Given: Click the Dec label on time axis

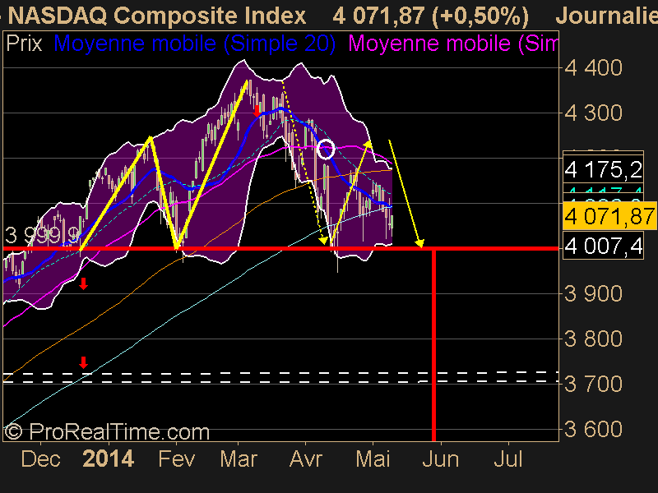Looking at the screenshot, I should (40, 459).
